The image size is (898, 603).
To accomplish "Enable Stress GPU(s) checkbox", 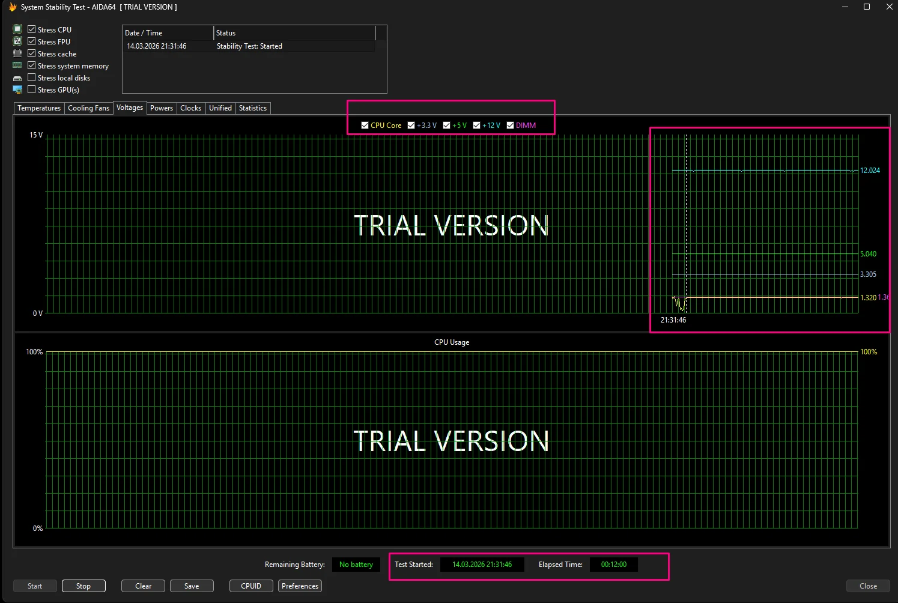I will pos(32,89).
